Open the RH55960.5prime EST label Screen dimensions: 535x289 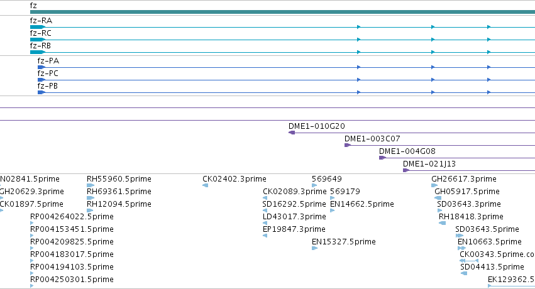(119, 179)
